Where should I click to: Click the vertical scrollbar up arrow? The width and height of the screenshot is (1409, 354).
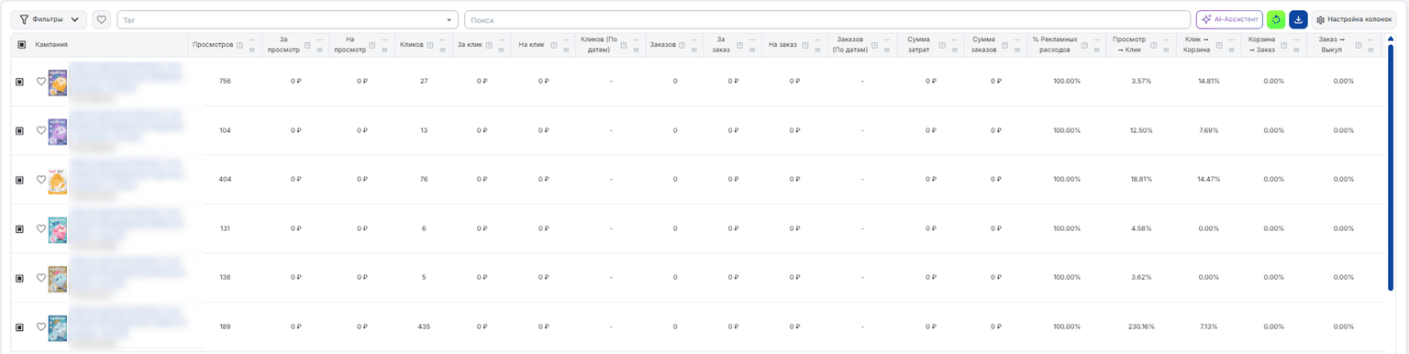(x=1391, y=39)
